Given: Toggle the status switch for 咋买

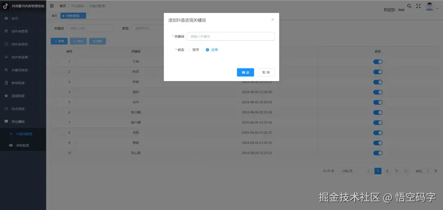Looking at the screenshot, I should 378,72.
